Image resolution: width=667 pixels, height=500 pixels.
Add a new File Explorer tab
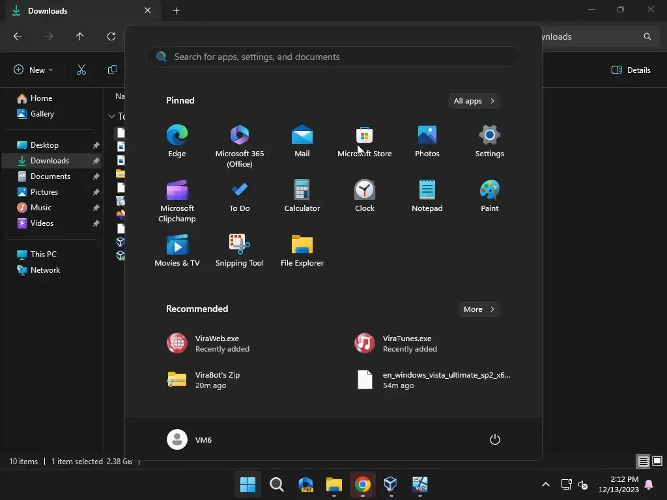coord(176,11)
